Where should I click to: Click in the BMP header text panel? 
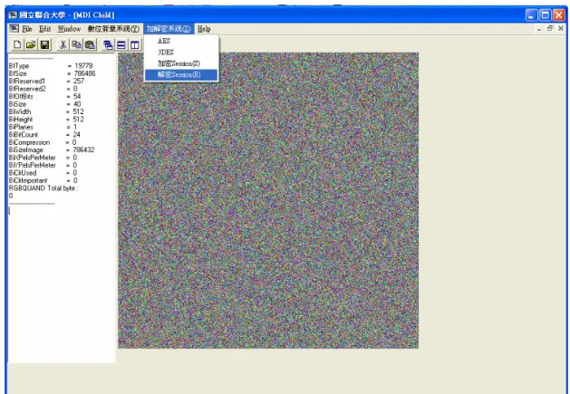tap(62, 208)
